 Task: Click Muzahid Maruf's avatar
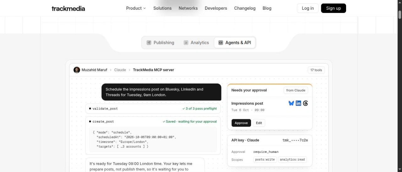pyautogui.click(x=77, y=70)
